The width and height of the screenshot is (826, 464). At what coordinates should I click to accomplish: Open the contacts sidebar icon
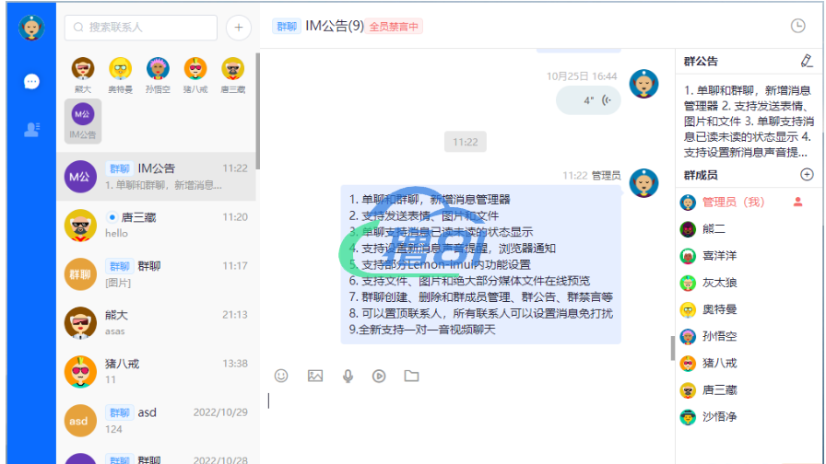pos(32,129)
